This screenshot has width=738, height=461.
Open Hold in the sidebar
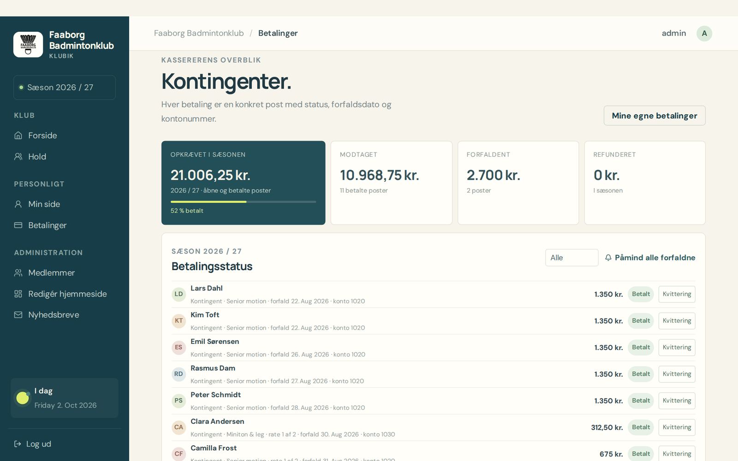[65, 157]
